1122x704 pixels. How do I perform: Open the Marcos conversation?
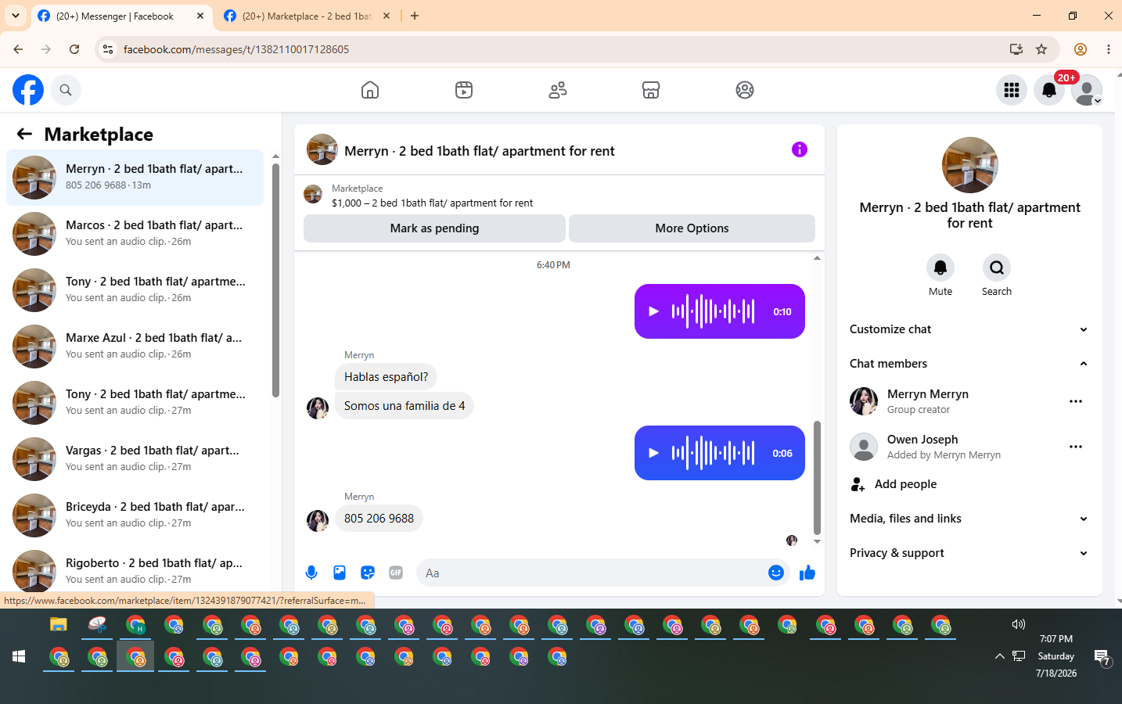pyautogui.click(x=135, y=234)
